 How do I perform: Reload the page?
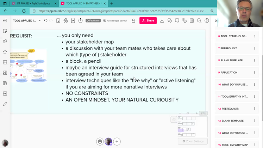point(24,11)
